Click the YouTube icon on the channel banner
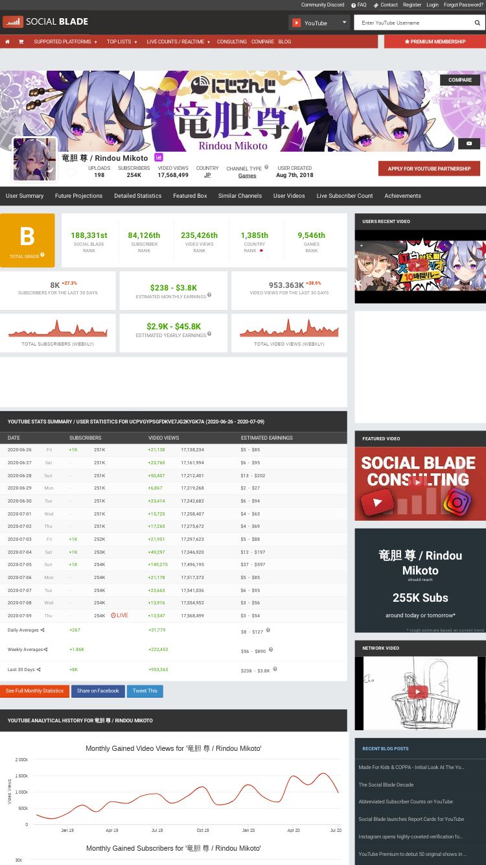 click(469, 143)
